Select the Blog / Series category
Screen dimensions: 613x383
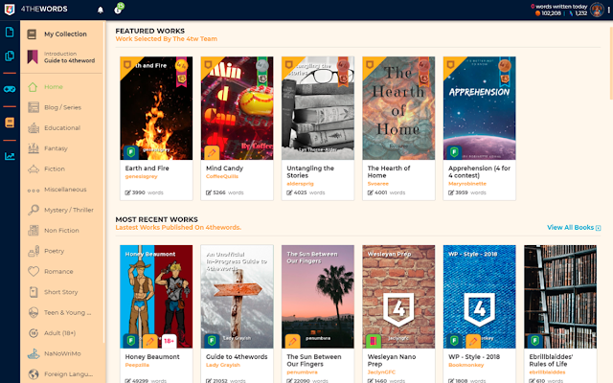pos(61,107)
